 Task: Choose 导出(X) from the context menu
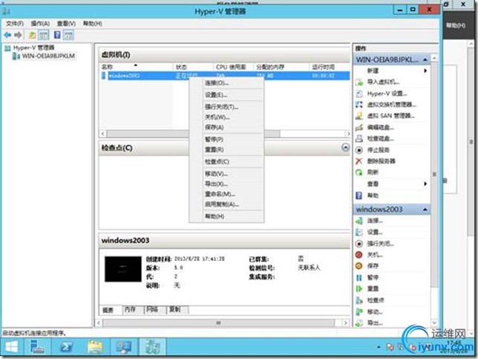tap(226, 184)
